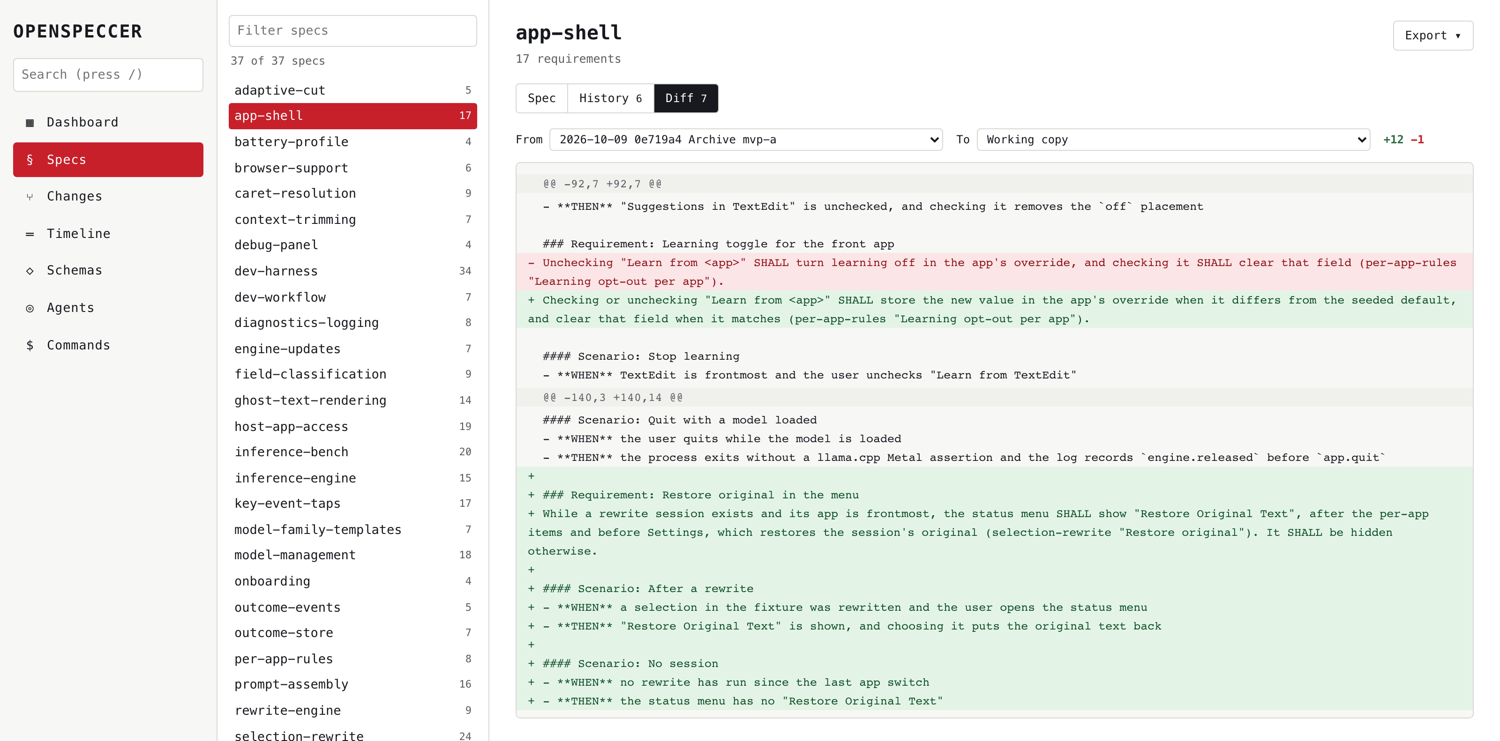
Task: Select the per-app-rules spec
Action: click(x=353, y=659)
